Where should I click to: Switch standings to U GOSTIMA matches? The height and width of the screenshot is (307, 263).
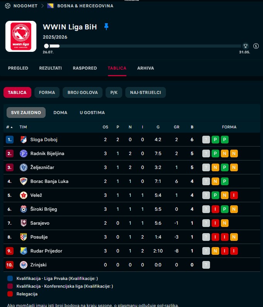(92, 113)
